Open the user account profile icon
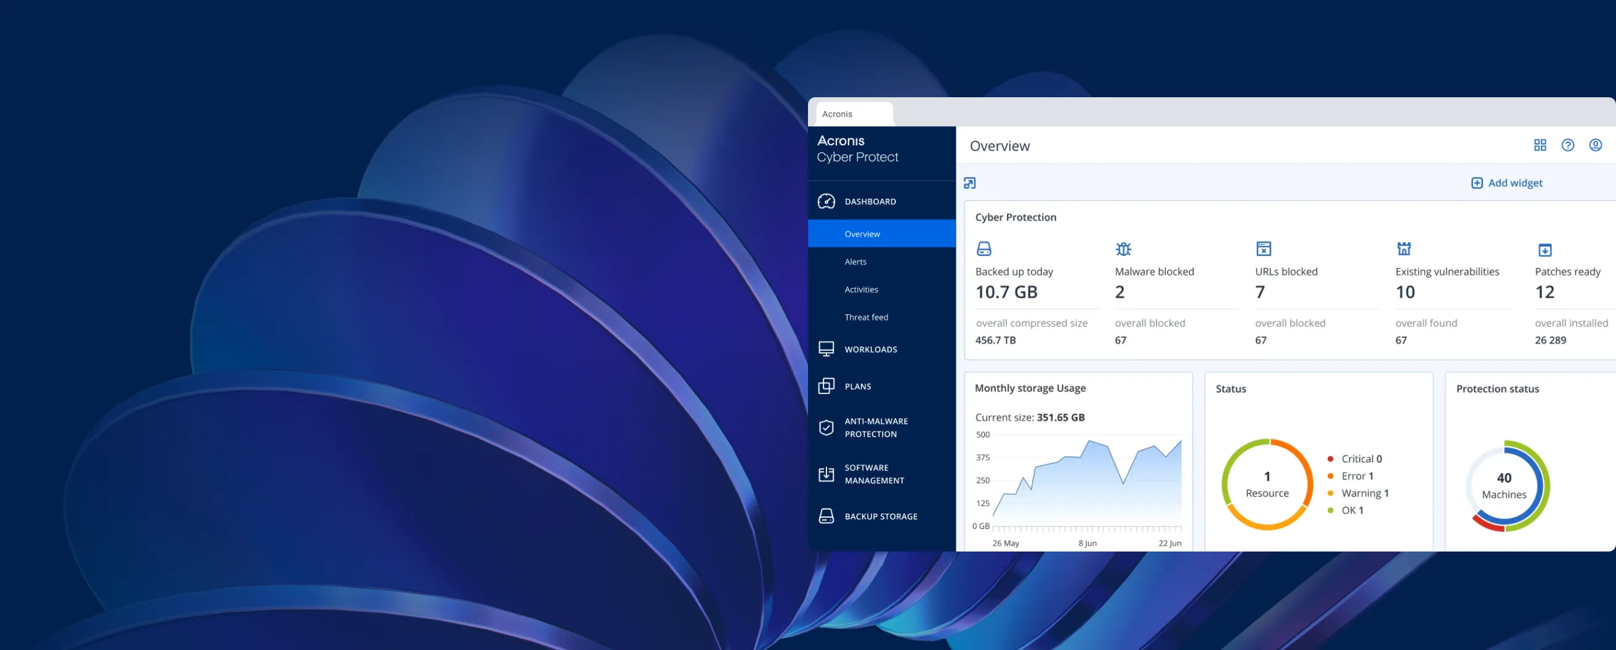1616x650 pixels. [1594, 145]
